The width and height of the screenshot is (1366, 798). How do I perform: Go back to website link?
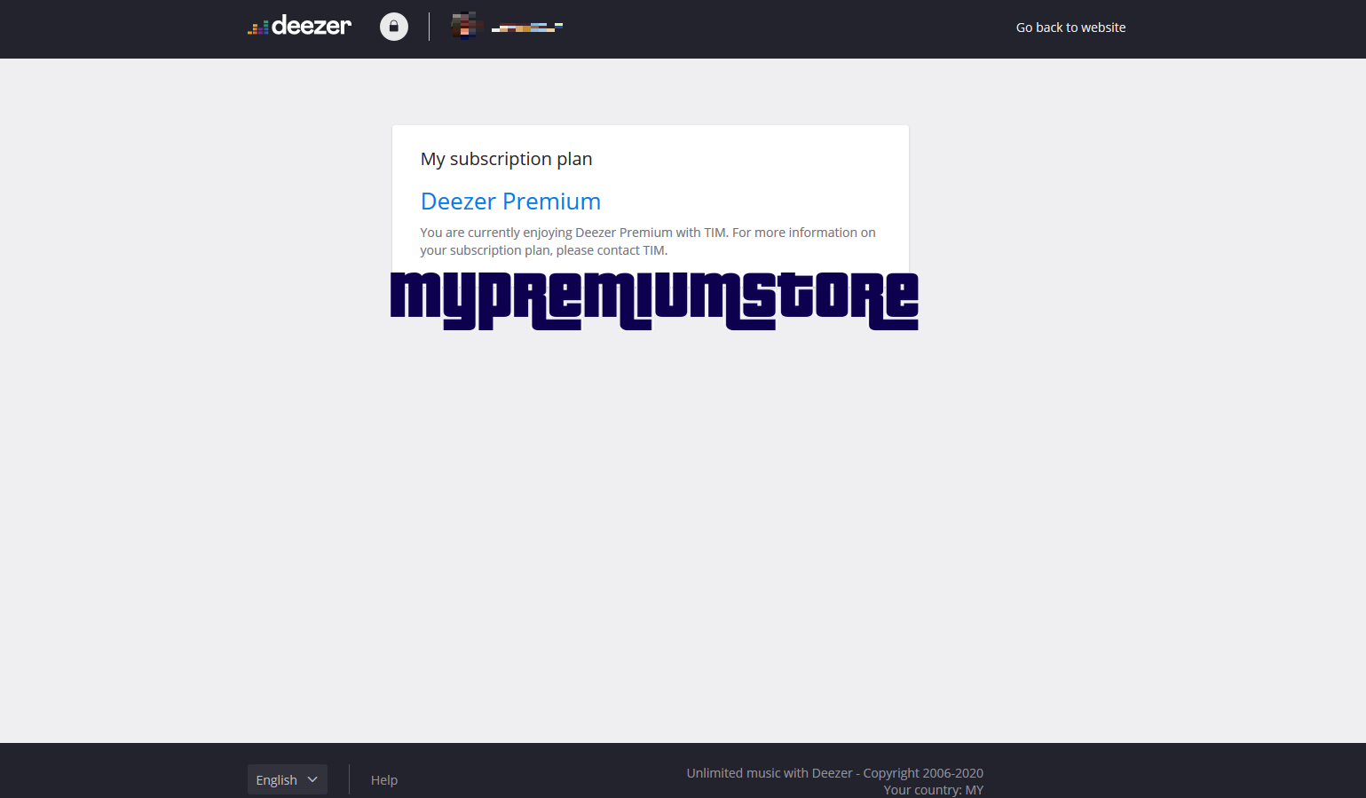coord(1070,28)
